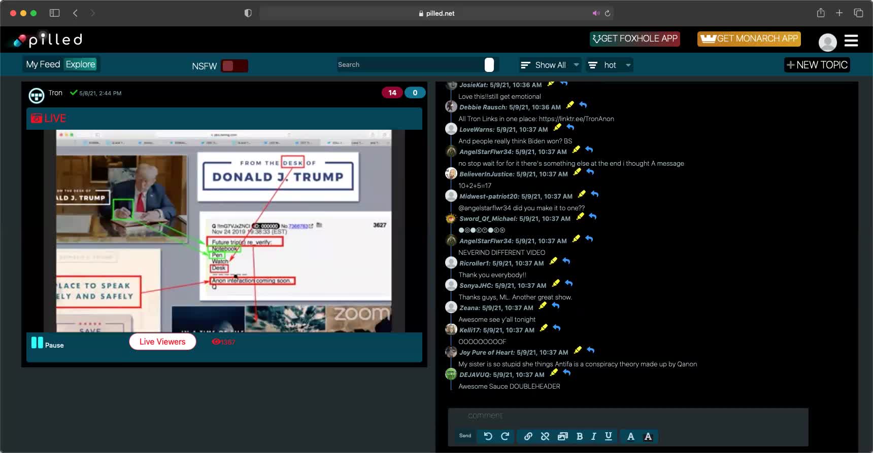873x453 pixels.
Task: Open the hamburger menu
Action: [x=851, y=41]
